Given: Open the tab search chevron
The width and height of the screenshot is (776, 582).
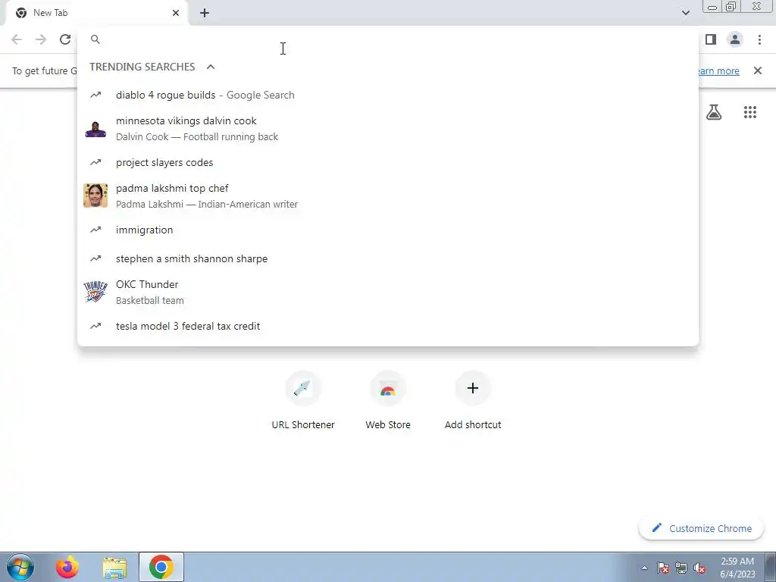Looking at the screenshot, I should [x=686, y=13].
